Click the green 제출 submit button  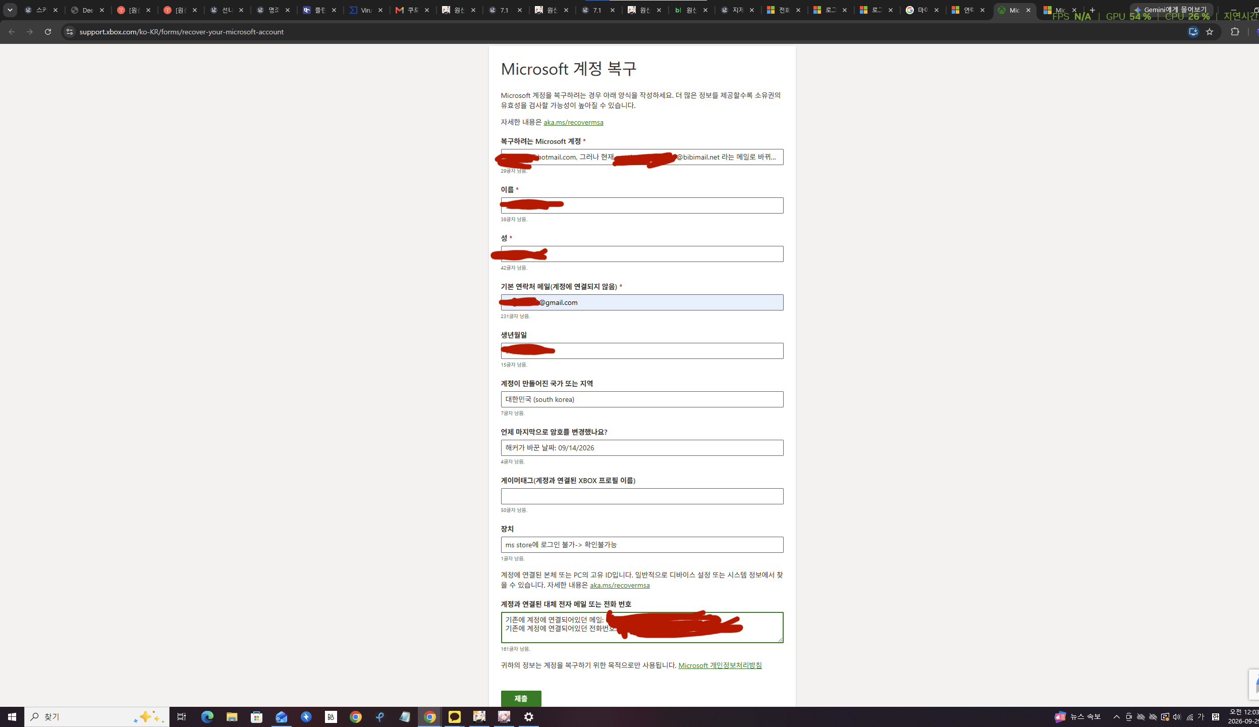[521, 698]
